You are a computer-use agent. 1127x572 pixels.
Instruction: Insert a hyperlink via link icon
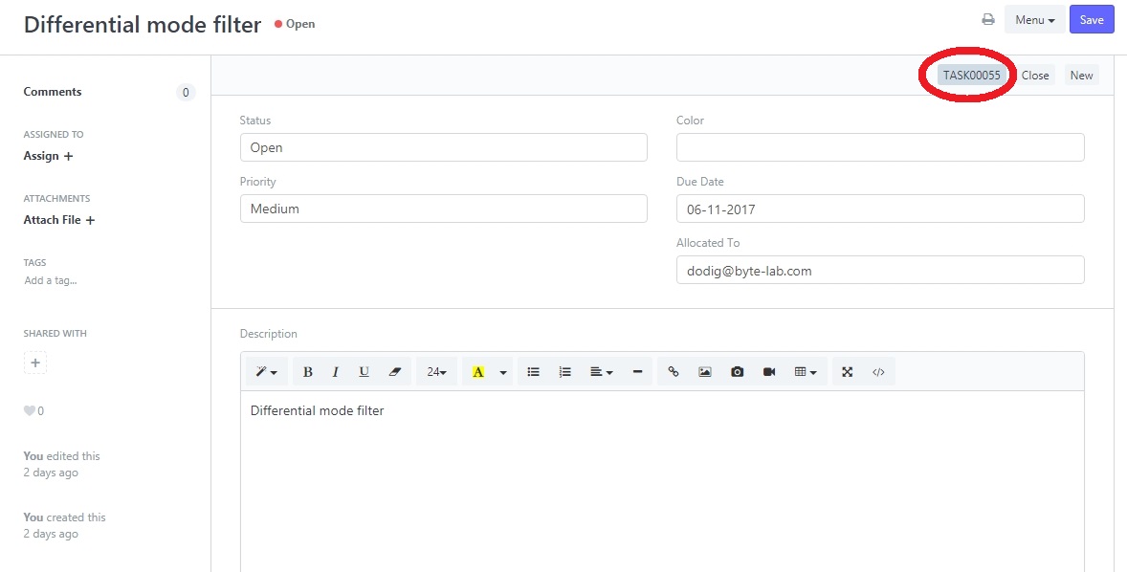[674, 372]
